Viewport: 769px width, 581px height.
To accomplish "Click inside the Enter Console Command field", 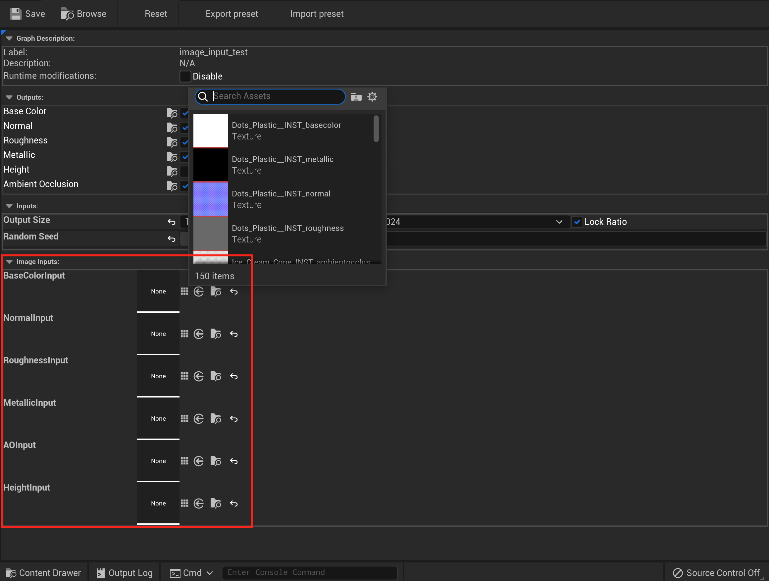I will coord(309,572).
